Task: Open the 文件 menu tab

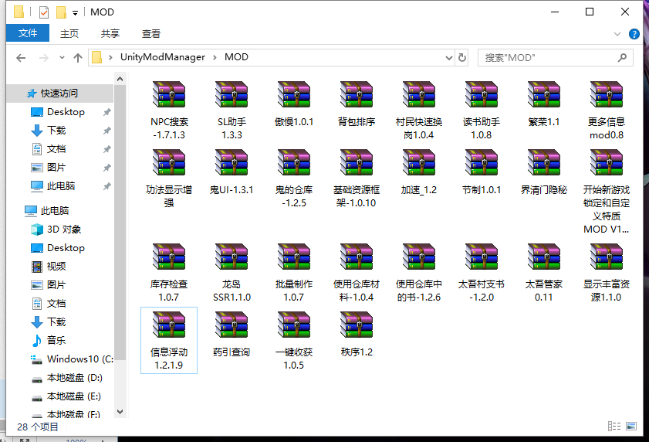Action: [28, 33]
